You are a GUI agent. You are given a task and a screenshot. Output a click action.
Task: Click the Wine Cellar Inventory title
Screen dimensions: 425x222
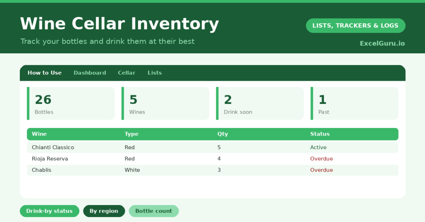click(x=120, y=24)
